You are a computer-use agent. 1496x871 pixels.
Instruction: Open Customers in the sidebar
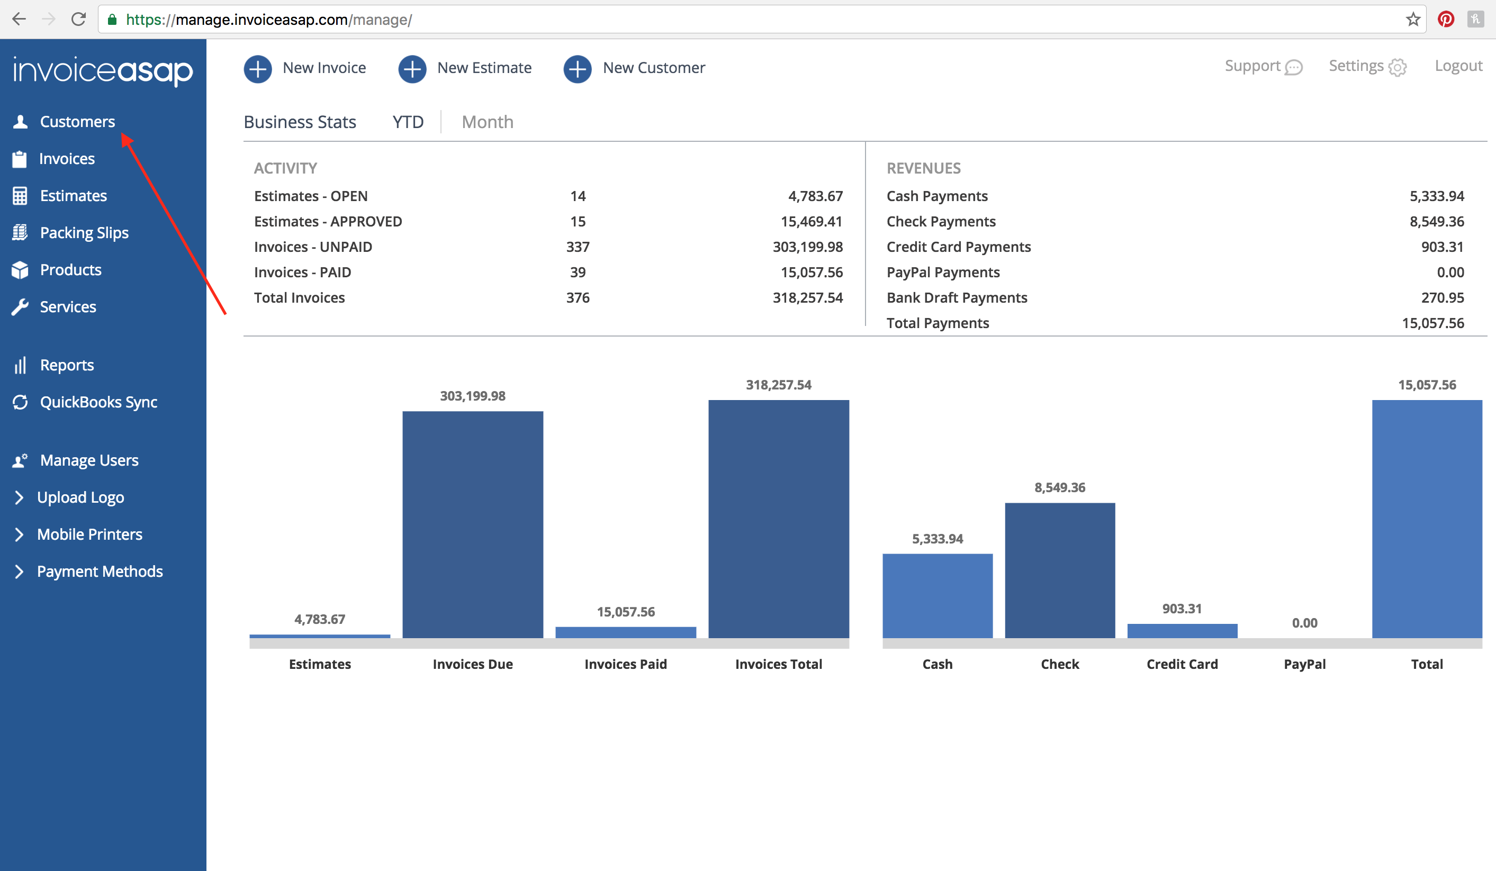coord(77,122)
